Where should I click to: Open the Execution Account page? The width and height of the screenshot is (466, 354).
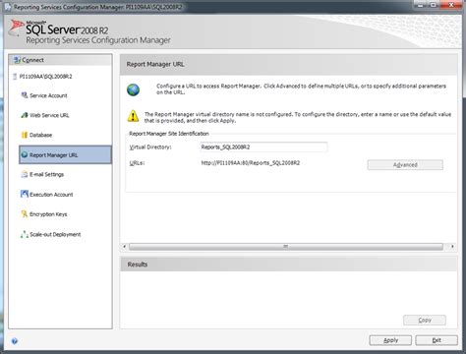[51, 195]
